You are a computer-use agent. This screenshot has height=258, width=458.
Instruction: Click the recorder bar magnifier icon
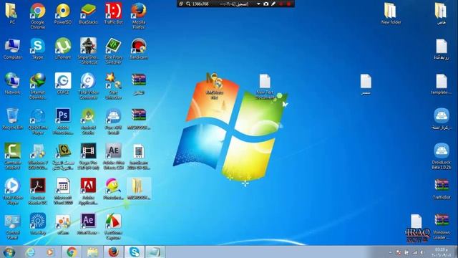coord(188,4)
